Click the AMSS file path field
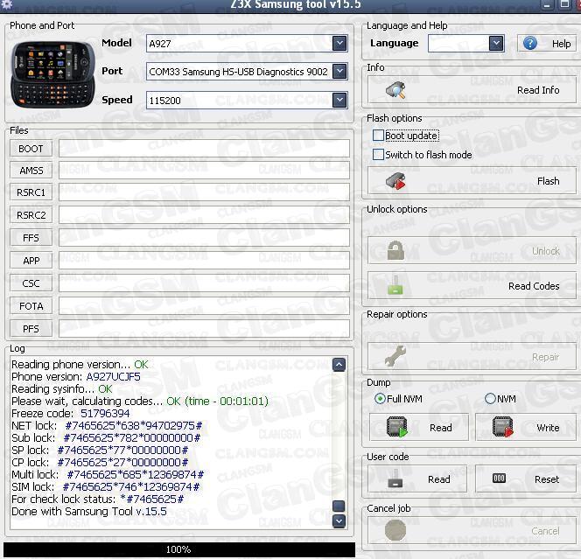This screenshot has width=581, height=559. click(x=204, y=171)
